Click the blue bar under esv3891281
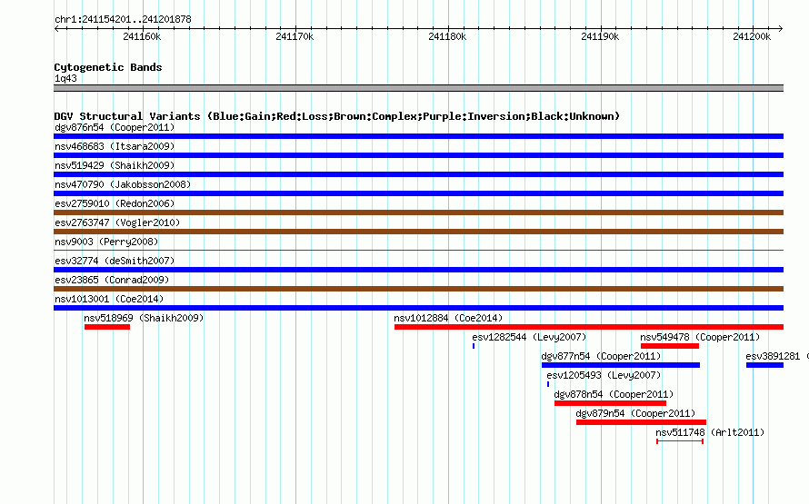The height and width of the screenshot is (504, 809). pyautogui.click(x=764, y=365)
